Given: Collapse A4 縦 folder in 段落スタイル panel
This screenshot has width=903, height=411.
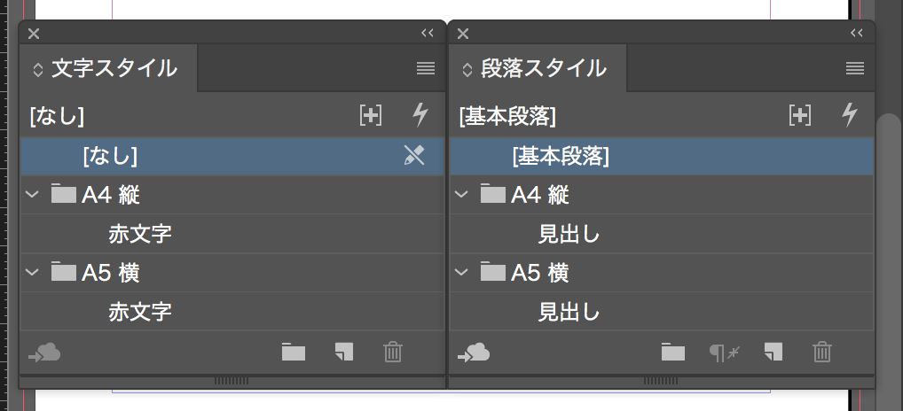Looking at the screenshot, I should [461, 195].
